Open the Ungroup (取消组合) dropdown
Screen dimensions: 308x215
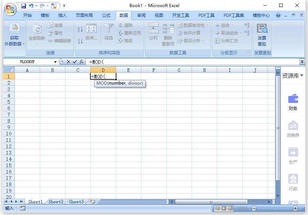[240, 33]
